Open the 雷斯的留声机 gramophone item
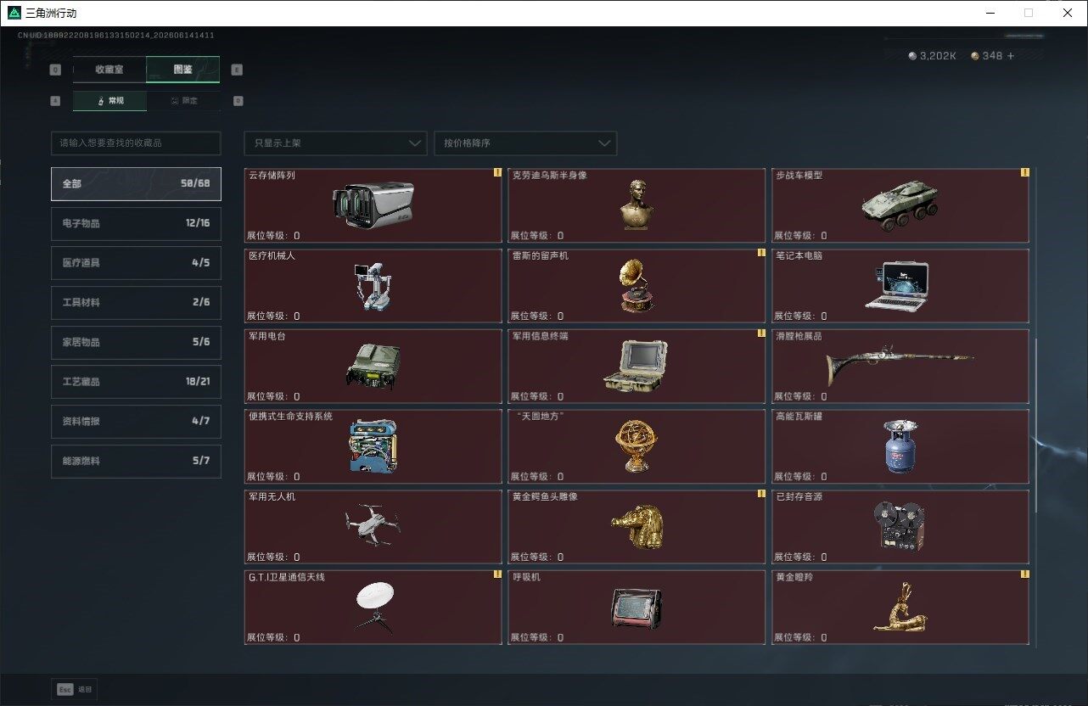 tap(637, 286)
